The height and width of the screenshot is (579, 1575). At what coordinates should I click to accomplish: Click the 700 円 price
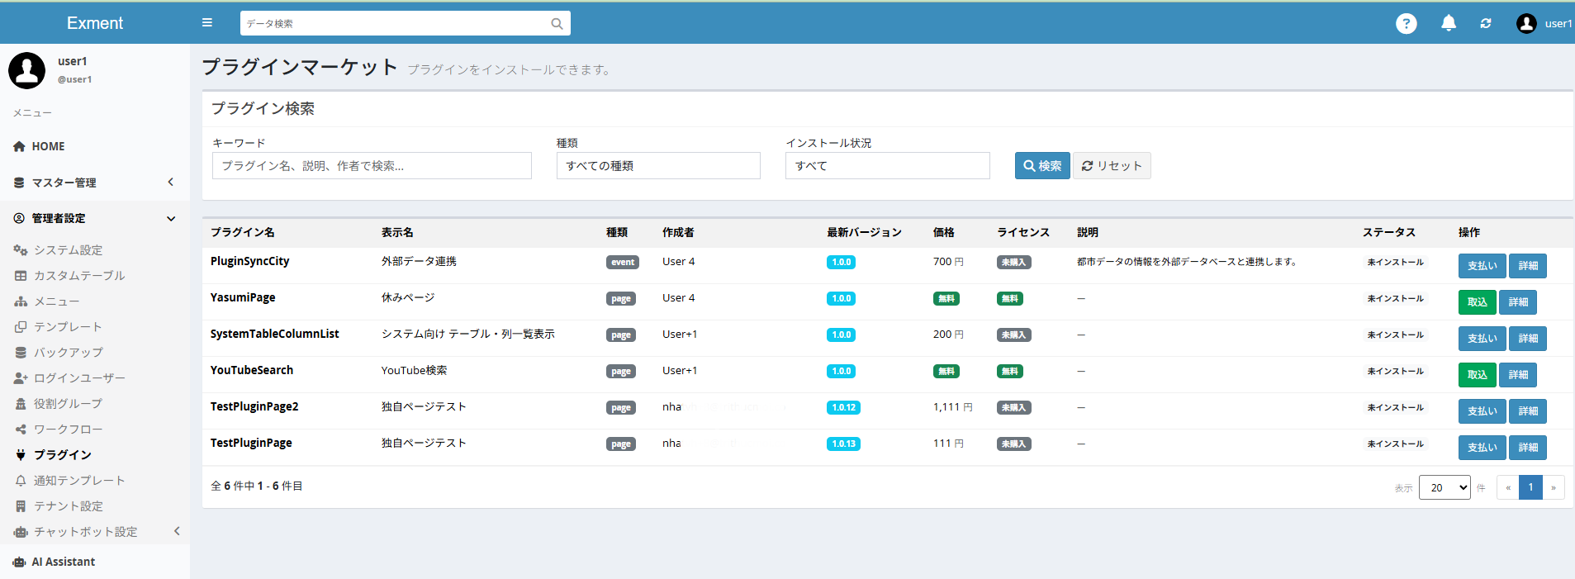point(948,261)
